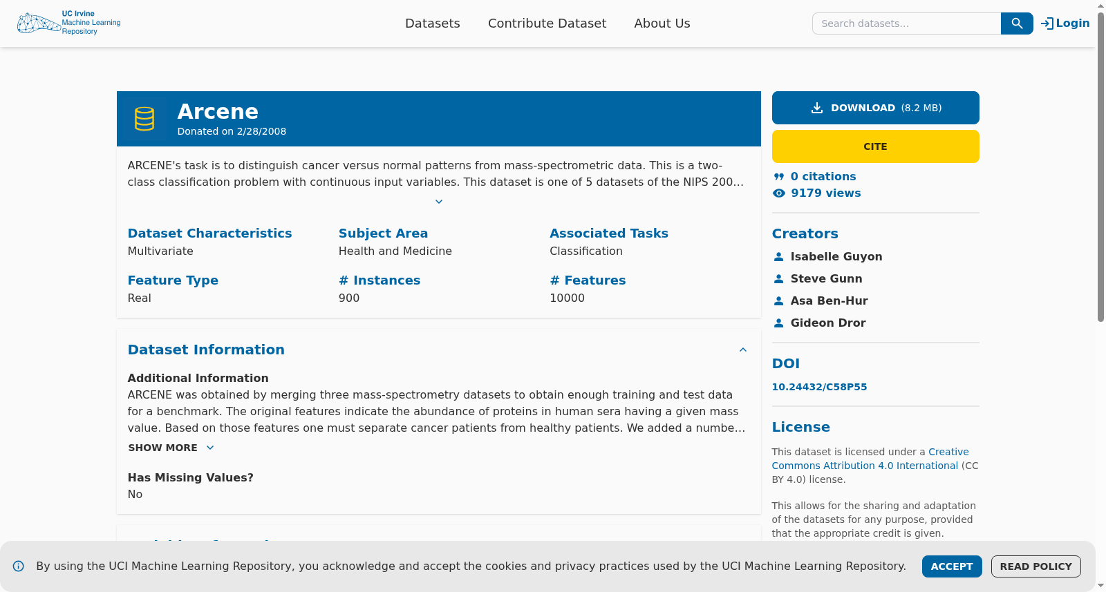
Task: Open the Contribute Dataset page
Action: [547, 23]
